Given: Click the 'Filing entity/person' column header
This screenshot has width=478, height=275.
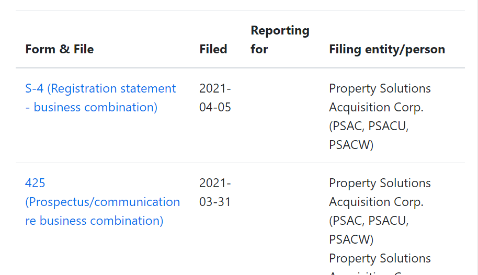Looking at the screenshot, I should [x=387, y=49].
